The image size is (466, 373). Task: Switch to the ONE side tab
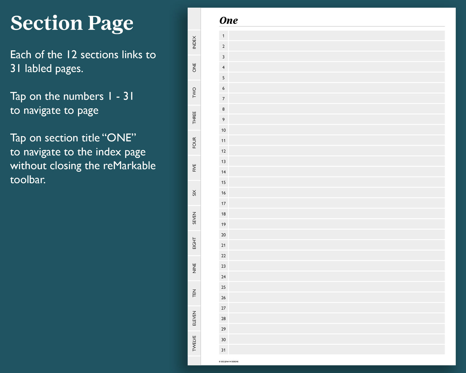[194, 68]
